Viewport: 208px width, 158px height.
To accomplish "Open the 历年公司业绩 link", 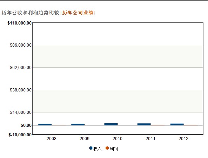I will pos(78,13).
